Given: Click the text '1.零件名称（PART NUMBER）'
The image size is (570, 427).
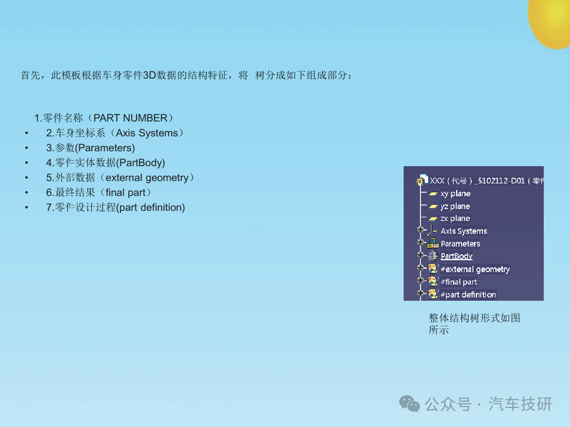Looking at the screenshot, I should point(105,118).
